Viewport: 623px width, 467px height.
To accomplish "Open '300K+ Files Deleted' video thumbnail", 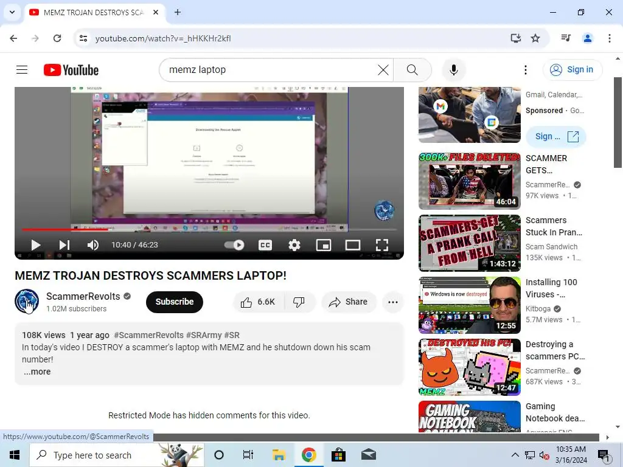I will tap(469, 181).
